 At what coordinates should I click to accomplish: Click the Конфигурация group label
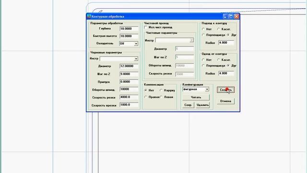(x=193, y=85)
